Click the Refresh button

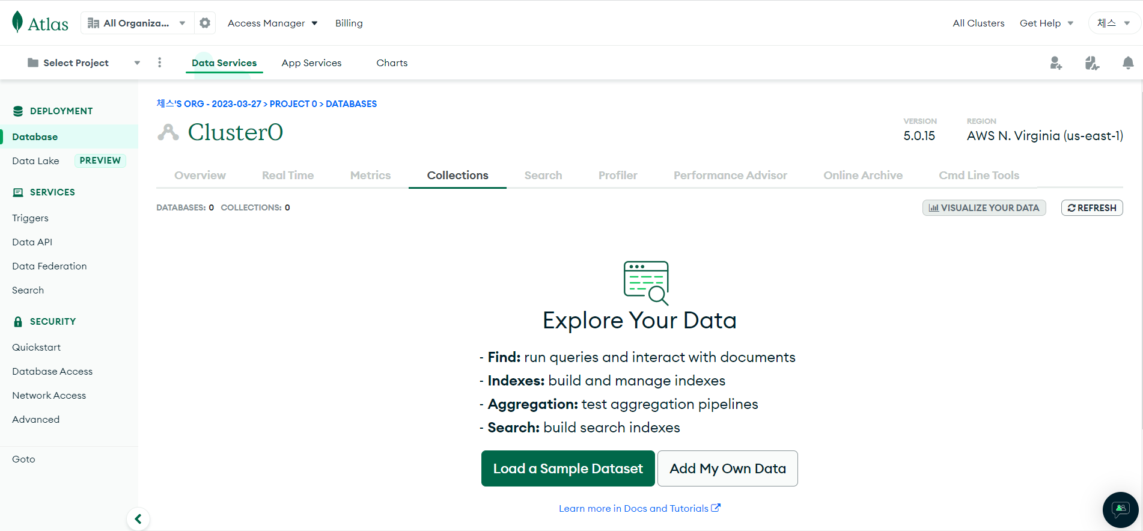1092,207
